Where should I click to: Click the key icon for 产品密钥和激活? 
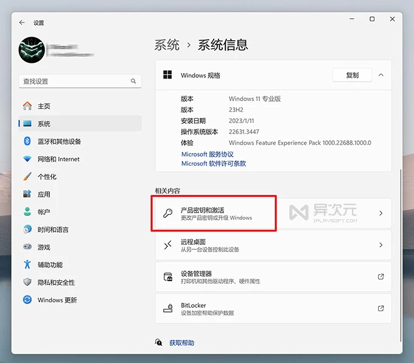tap(167, 213)
